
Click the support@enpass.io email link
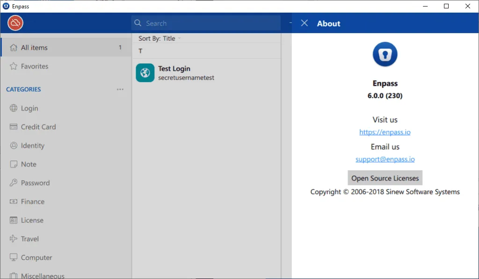coord(385,159)
